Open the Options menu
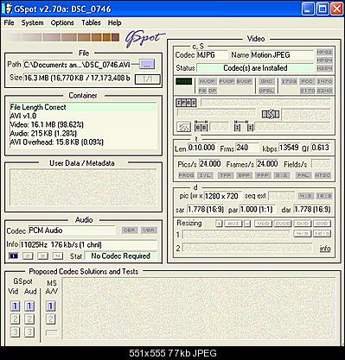This screenshot has height=360, width=345. (62, 22)
